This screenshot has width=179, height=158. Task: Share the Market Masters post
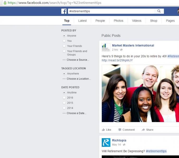point(147,130)
